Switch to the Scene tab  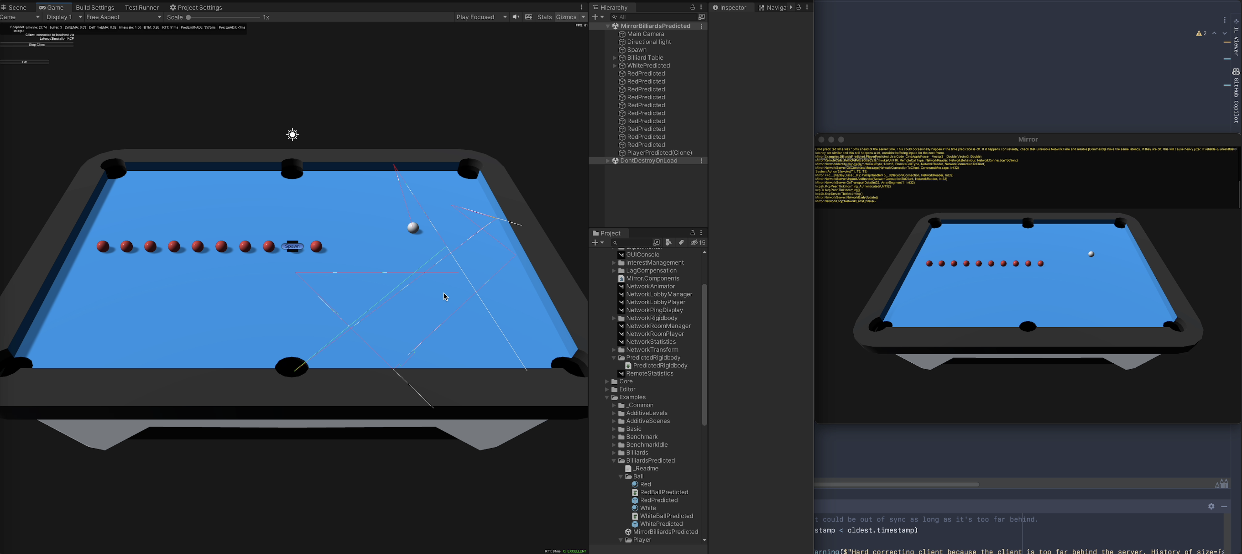point(15,7)
